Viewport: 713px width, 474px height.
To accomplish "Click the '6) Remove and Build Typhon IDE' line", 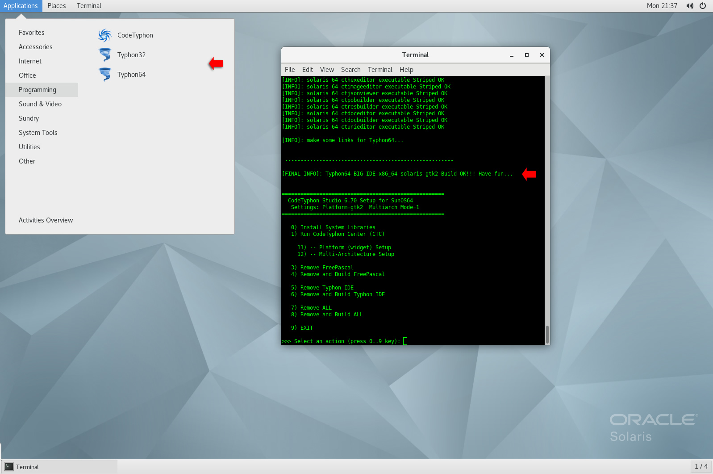I will tap(338, 294).
